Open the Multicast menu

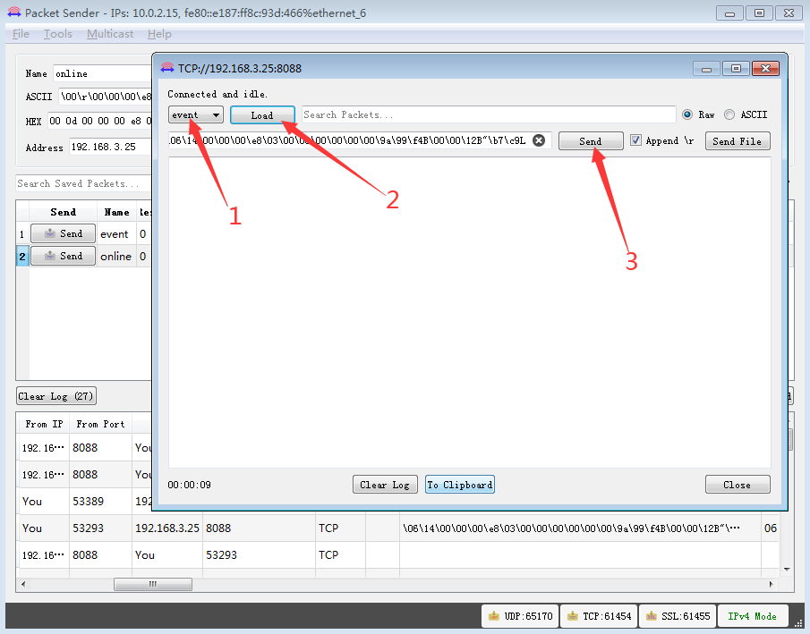(x=110, y=34)
